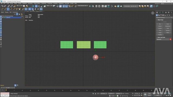Click the Rendered Frame Window icon

pos(118,6)
